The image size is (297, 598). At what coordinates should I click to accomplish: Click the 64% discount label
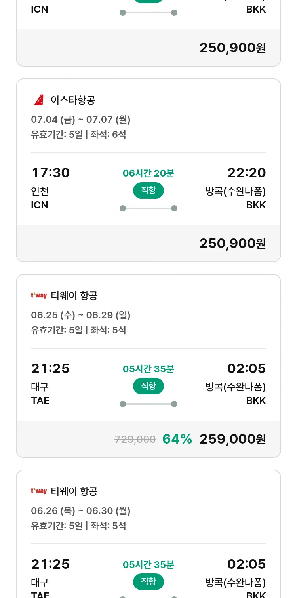tap(177, 439)
